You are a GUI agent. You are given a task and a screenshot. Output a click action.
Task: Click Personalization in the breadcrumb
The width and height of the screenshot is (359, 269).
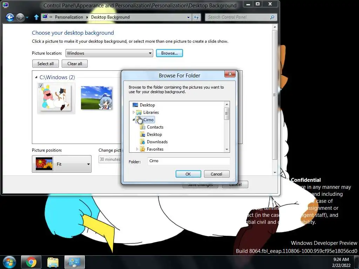69,17
